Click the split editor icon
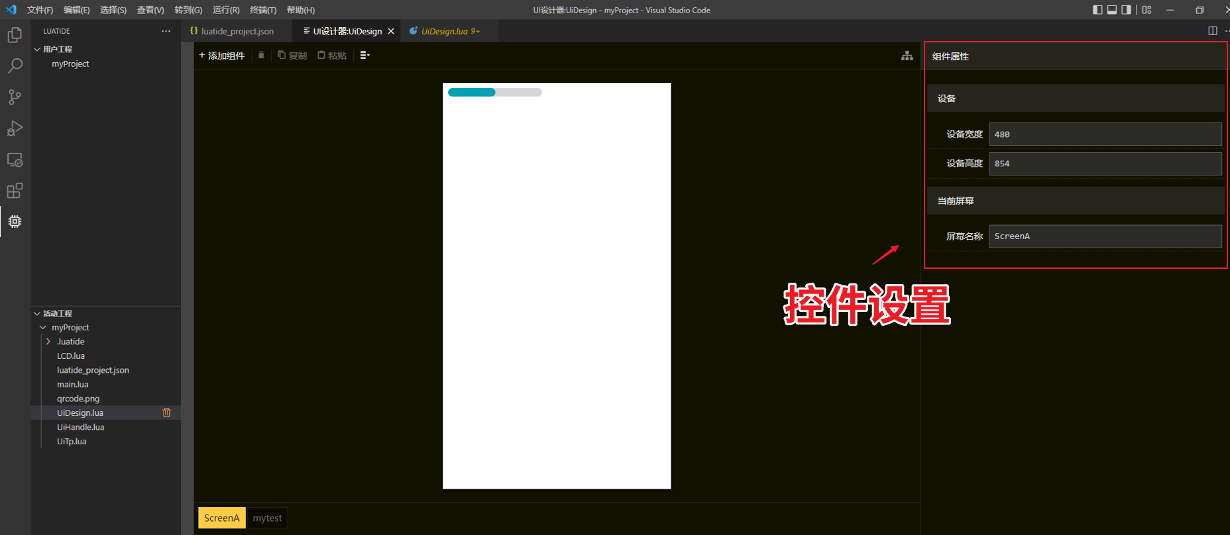This screenshot has width=1230, height=535. 1213,31
